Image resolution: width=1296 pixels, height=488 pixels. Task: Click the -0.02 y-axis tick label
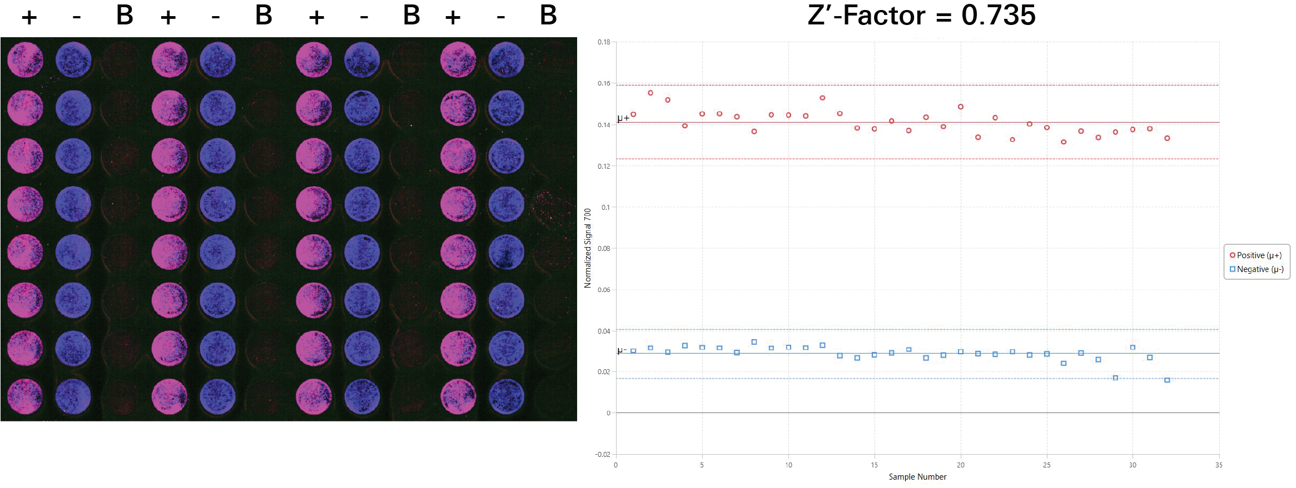[x=603, y=455]
